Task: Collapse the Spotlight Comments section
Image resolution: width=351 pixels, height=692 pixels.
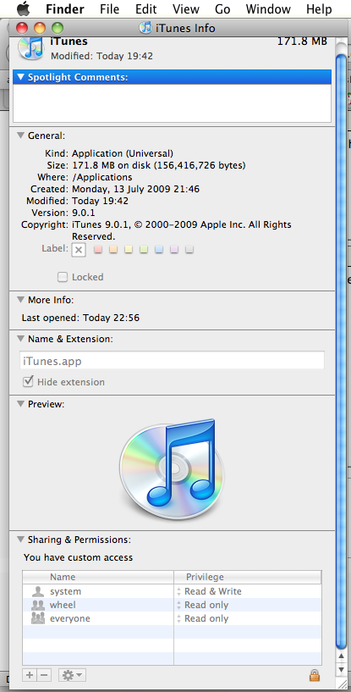Action: [20, 77]
